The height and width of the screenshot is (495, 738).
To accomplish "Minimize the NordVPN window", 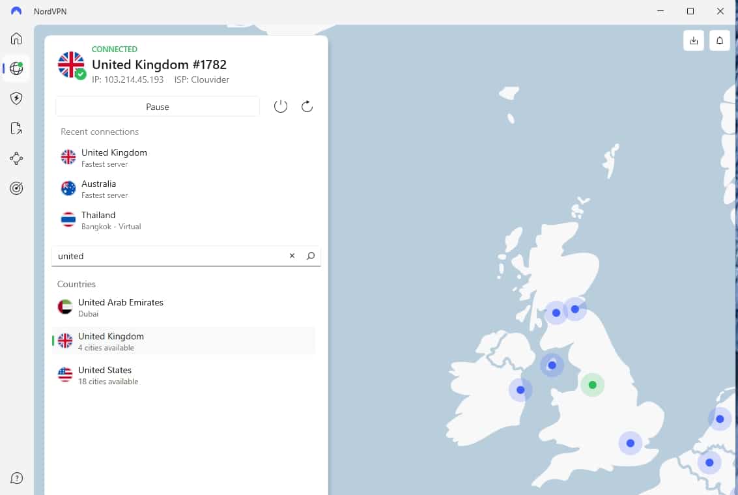I will pyautogui.click(x=660, y=11).
